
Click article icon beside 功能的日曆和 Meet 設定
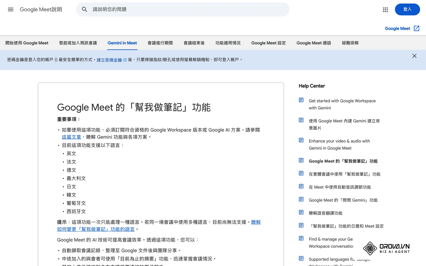[301, 225]
